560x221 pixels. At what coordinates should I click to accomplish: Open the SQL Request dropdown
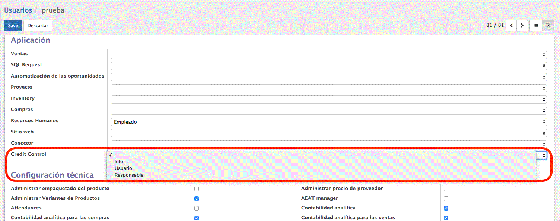[328, 66]
